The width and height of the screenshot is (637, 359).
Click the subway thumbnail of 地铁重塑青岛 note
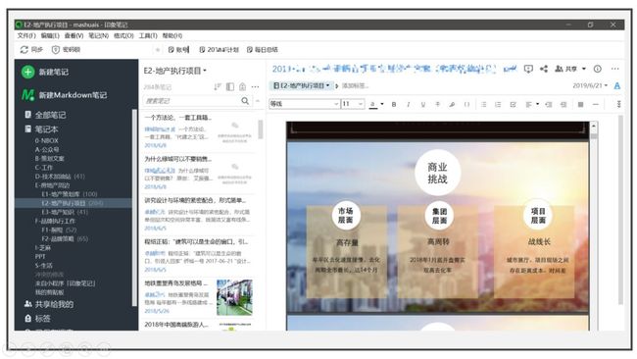point(234,297)
